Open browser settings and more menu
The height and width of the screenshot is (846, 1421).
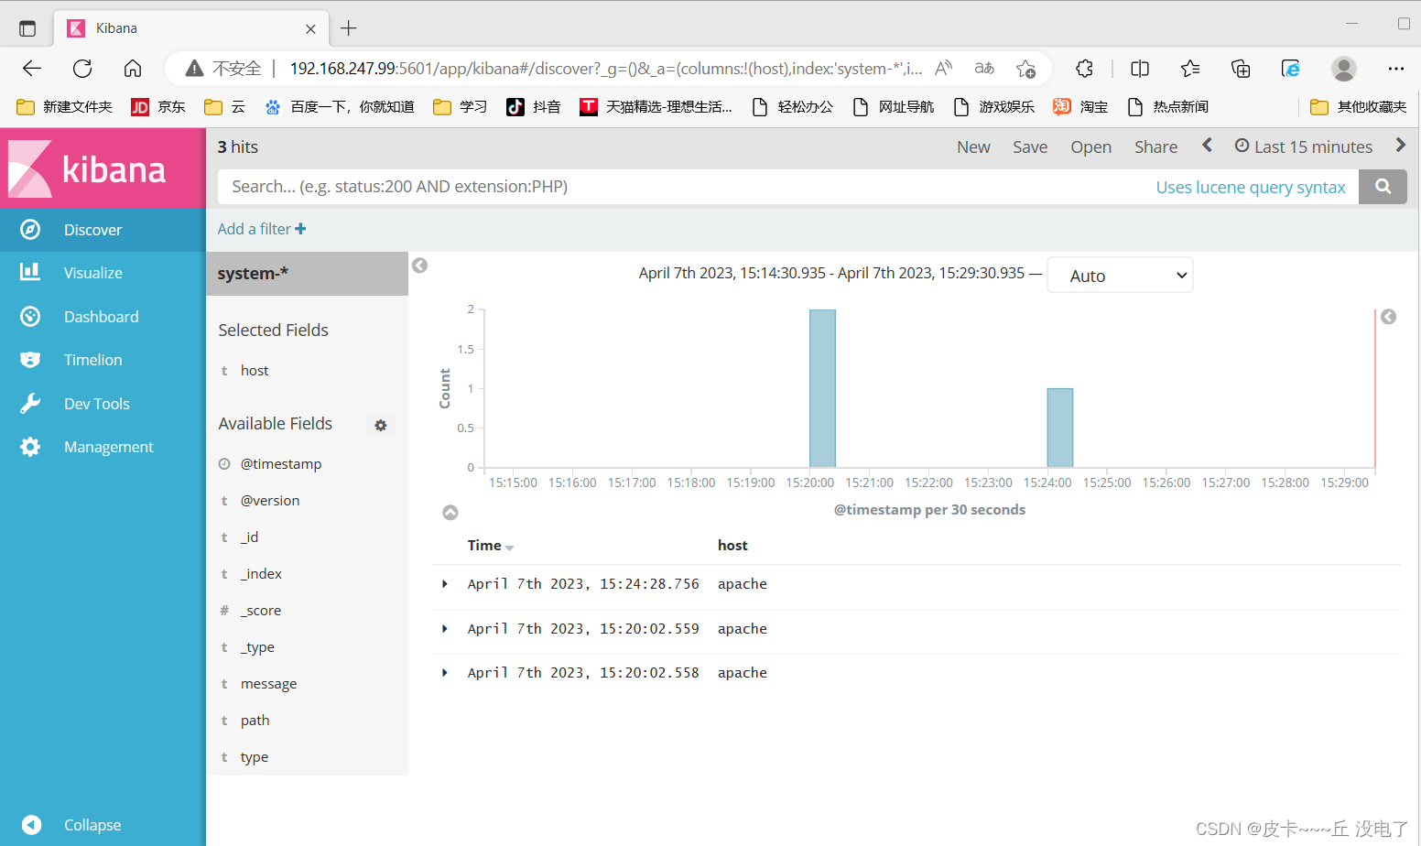(x=1396, y=69)
